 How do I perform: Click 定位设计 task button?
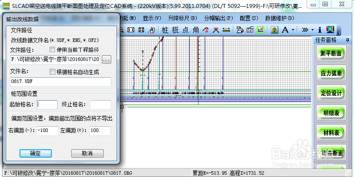coord(331,93)
